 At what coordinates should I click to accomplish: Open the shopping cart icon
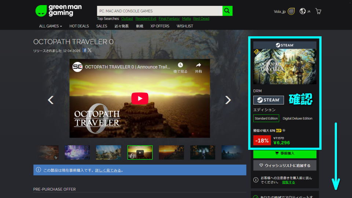tap(318, 11)
